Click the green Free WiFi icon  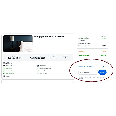point(4,68)
